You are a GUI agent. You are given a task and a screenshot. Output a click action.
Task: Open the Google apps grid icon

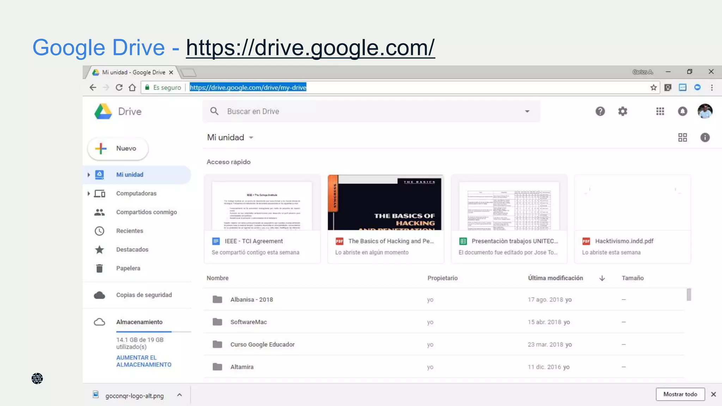pos(660,111)
